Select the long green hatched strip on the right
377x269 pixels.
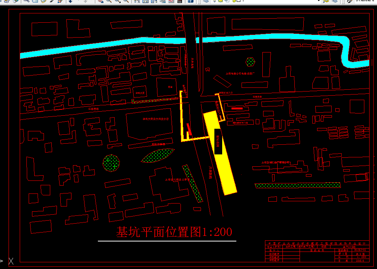pos(298,185)
